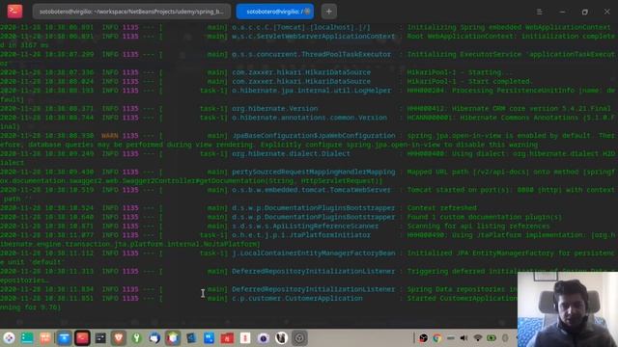Click the red terminal icon in the dock

coord(82,338)
